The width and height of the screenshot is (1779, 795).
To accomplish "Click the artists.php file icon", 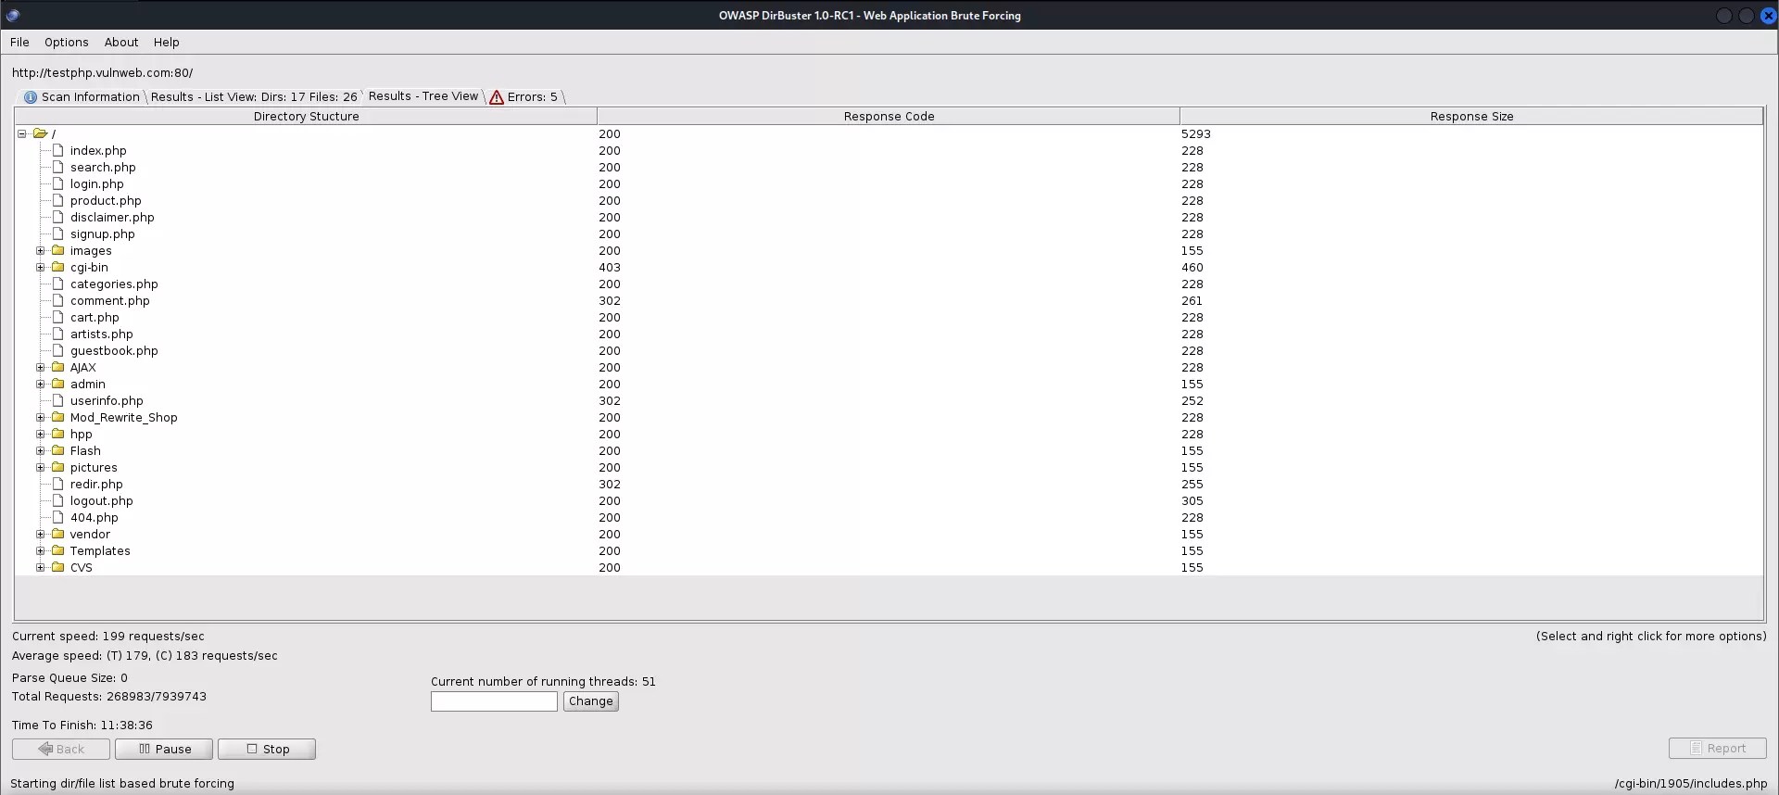I will pyautogui.click(x=58, y=334).
